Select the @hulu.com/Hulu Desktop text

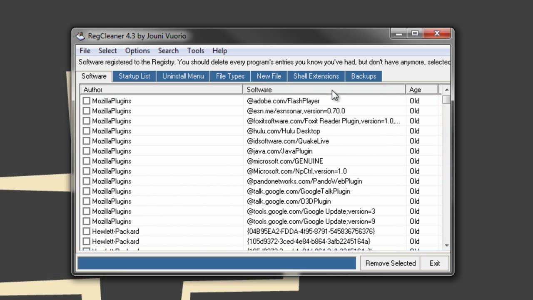[x=284, y=131]
